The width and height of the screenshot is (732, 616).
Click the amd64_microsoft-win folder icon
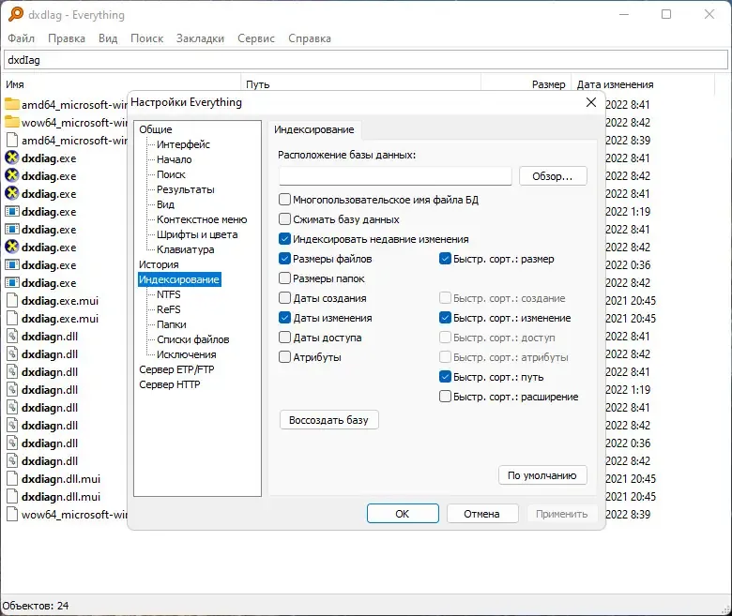pyautogui.click(x=12, y=104)
